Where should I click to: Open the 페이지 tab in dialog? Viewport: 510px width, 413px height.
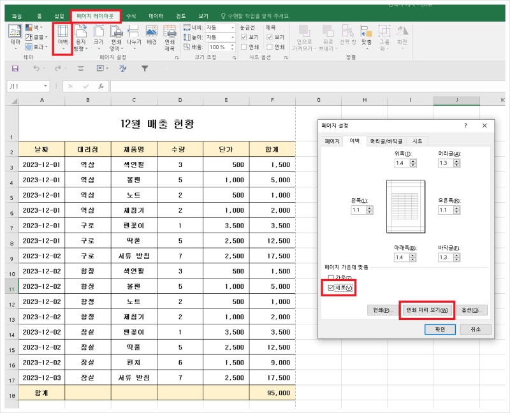coord(332,141)
